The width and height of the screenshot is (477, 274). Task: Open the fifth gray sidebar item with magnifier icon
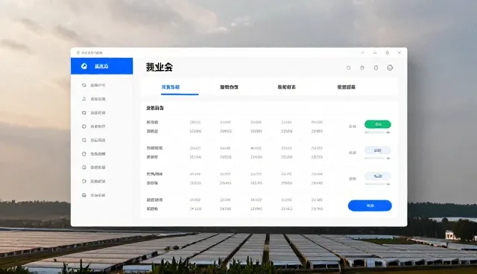[x=94, y=140]
